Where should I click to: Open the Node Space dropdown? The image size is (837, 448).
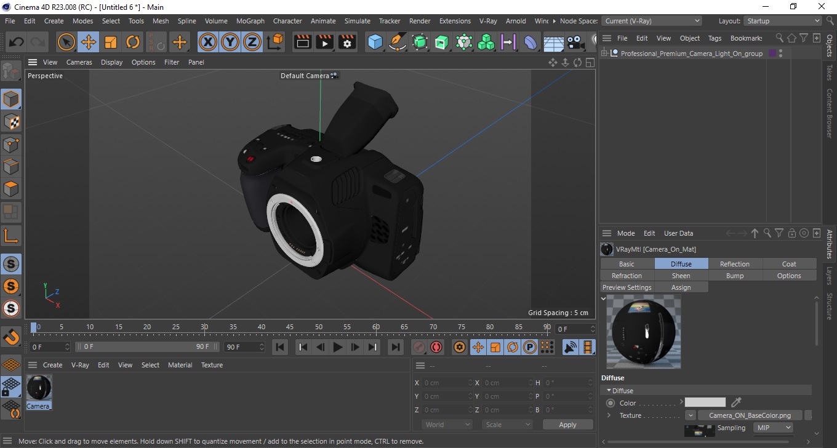tap(651, 21)
